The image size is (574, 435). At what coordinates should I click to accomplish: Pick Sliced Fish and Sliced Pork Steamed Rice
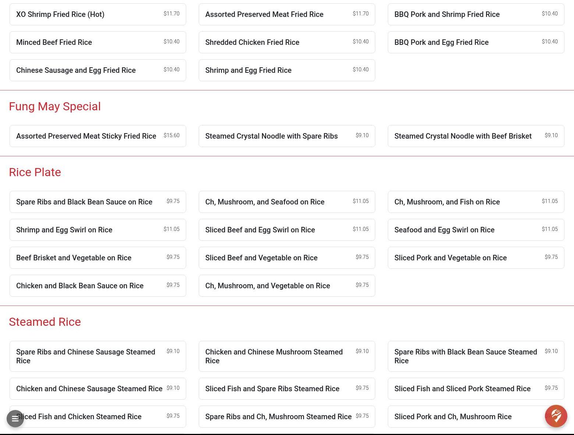tap(476, 389)
